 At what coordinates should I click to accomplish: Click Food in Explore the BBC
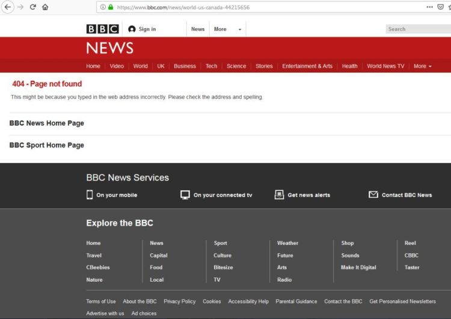pyautogui.click(x=156, y=267)
